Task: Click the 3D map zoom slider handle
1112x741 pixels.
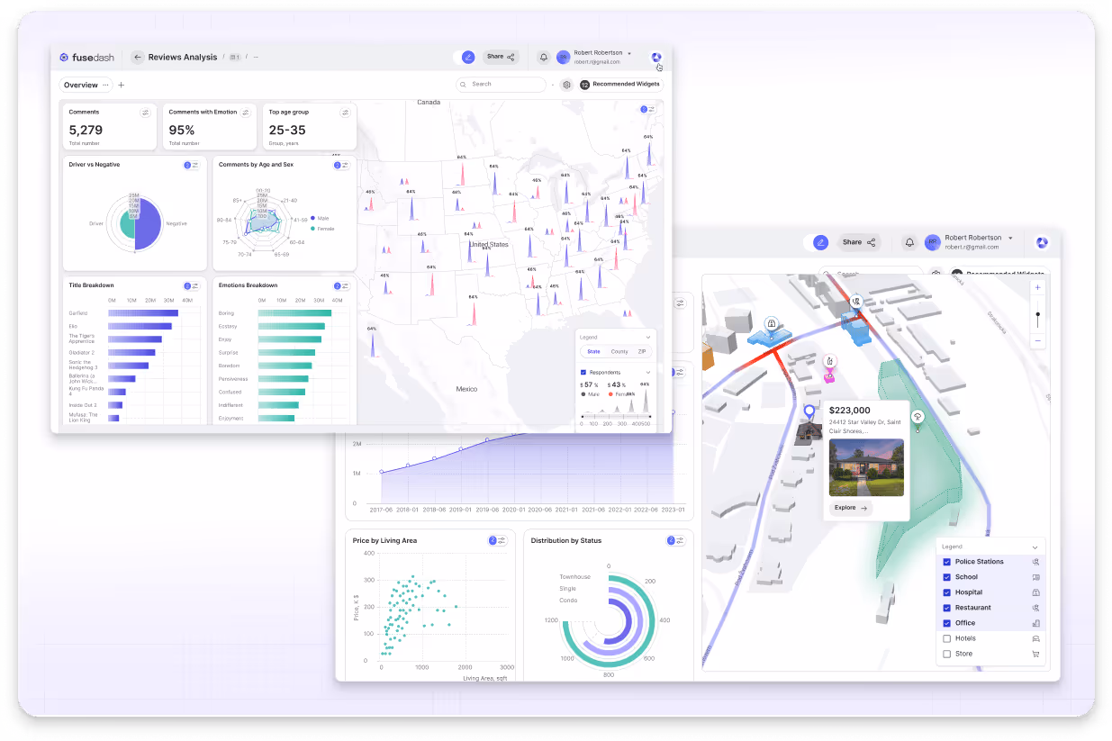Action: click(x=1038, y=313)
